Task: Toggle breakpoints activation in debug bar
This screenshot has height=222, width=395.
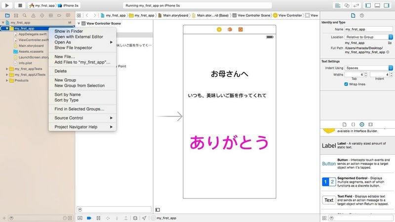Action: pos(89,218)
